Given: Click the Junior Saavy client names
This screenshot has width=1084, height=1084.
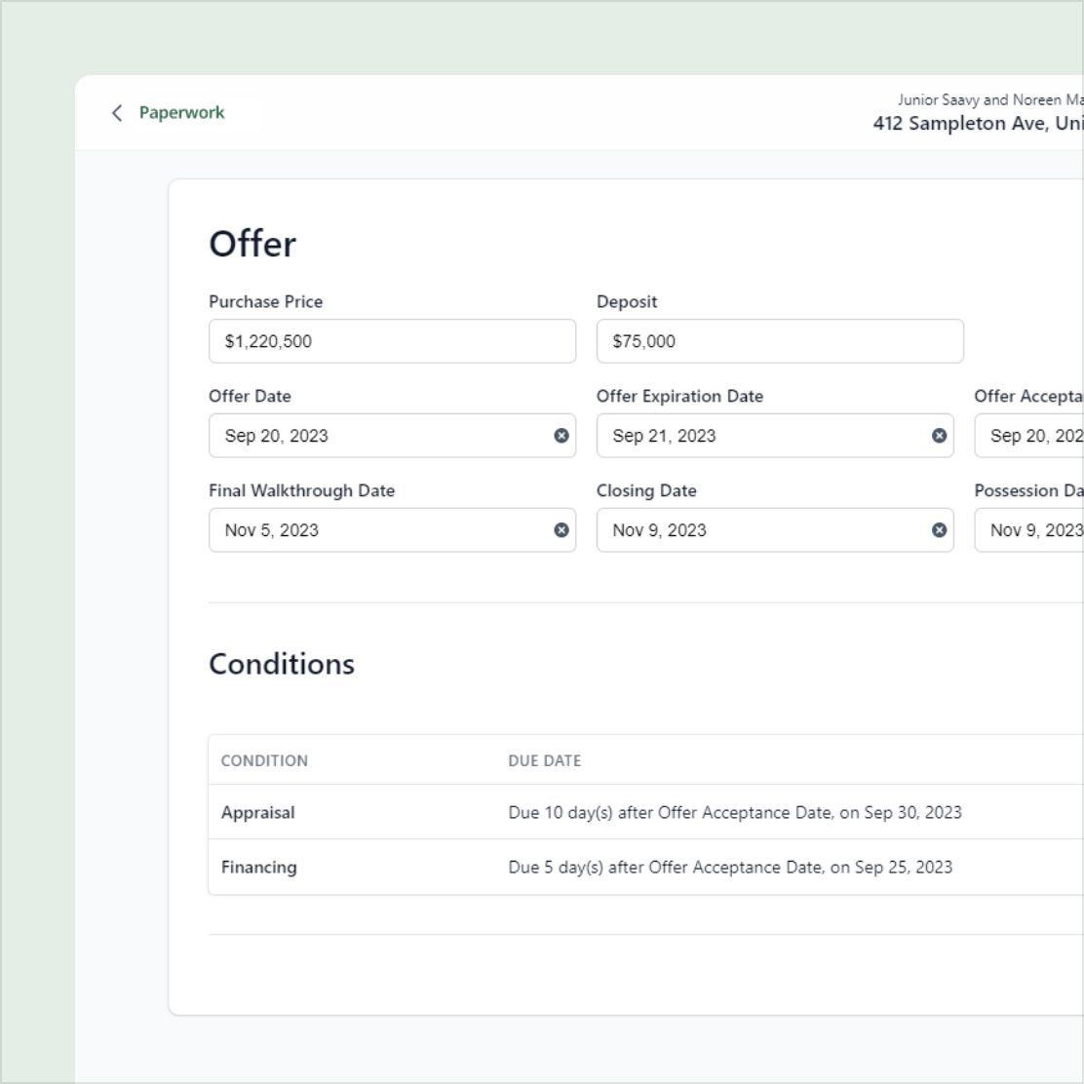Looking at the screenshot, I should (990, 99).
